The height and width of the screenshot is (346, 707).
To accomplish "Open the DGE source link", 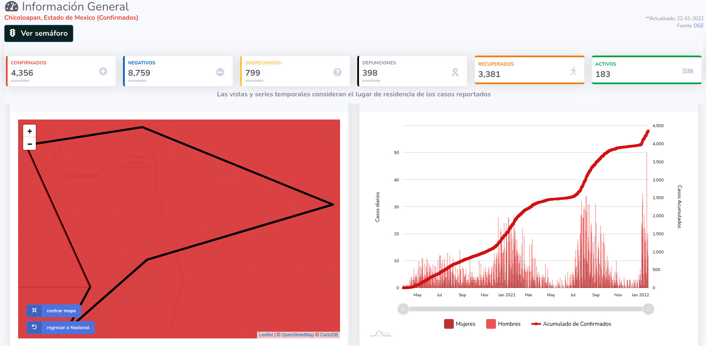I will click(699, 26).
